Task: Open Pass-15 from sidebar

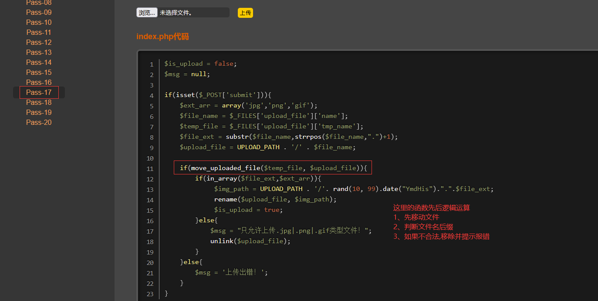Action: (x=39, y=72)
